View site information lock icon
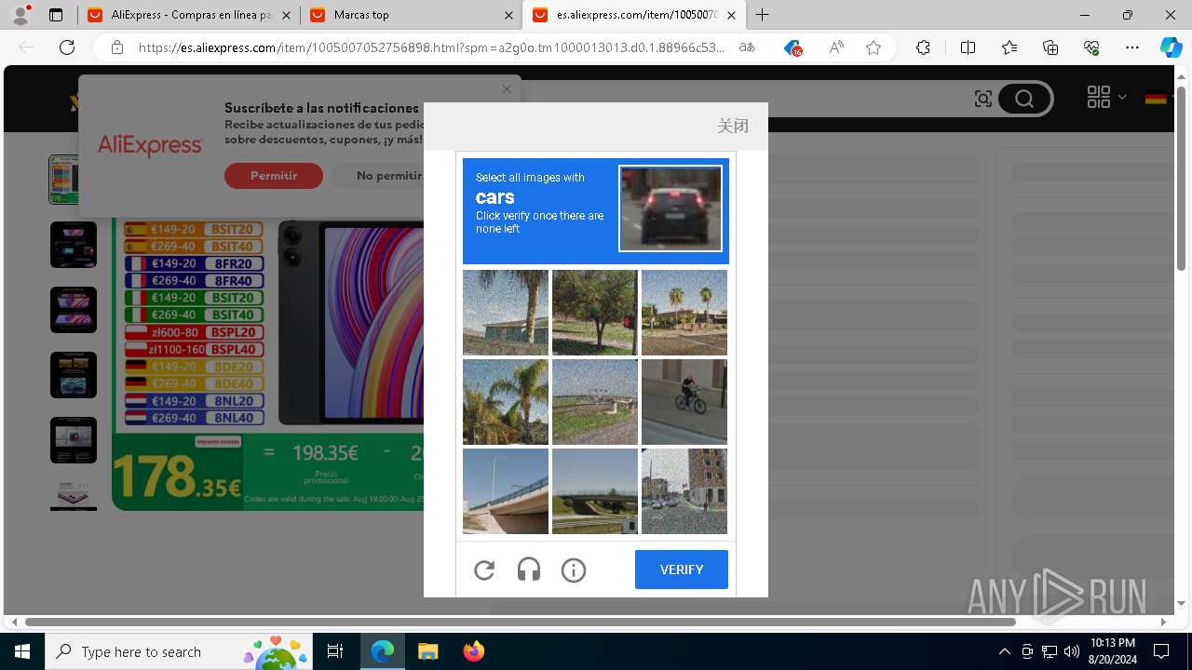Image resolution: width=1192 pixels, height=670 pixels. [116, 47]
